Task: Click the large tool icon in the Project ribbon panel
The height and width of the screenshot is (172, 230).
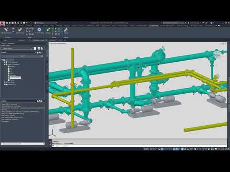Action: pos(6,30)
